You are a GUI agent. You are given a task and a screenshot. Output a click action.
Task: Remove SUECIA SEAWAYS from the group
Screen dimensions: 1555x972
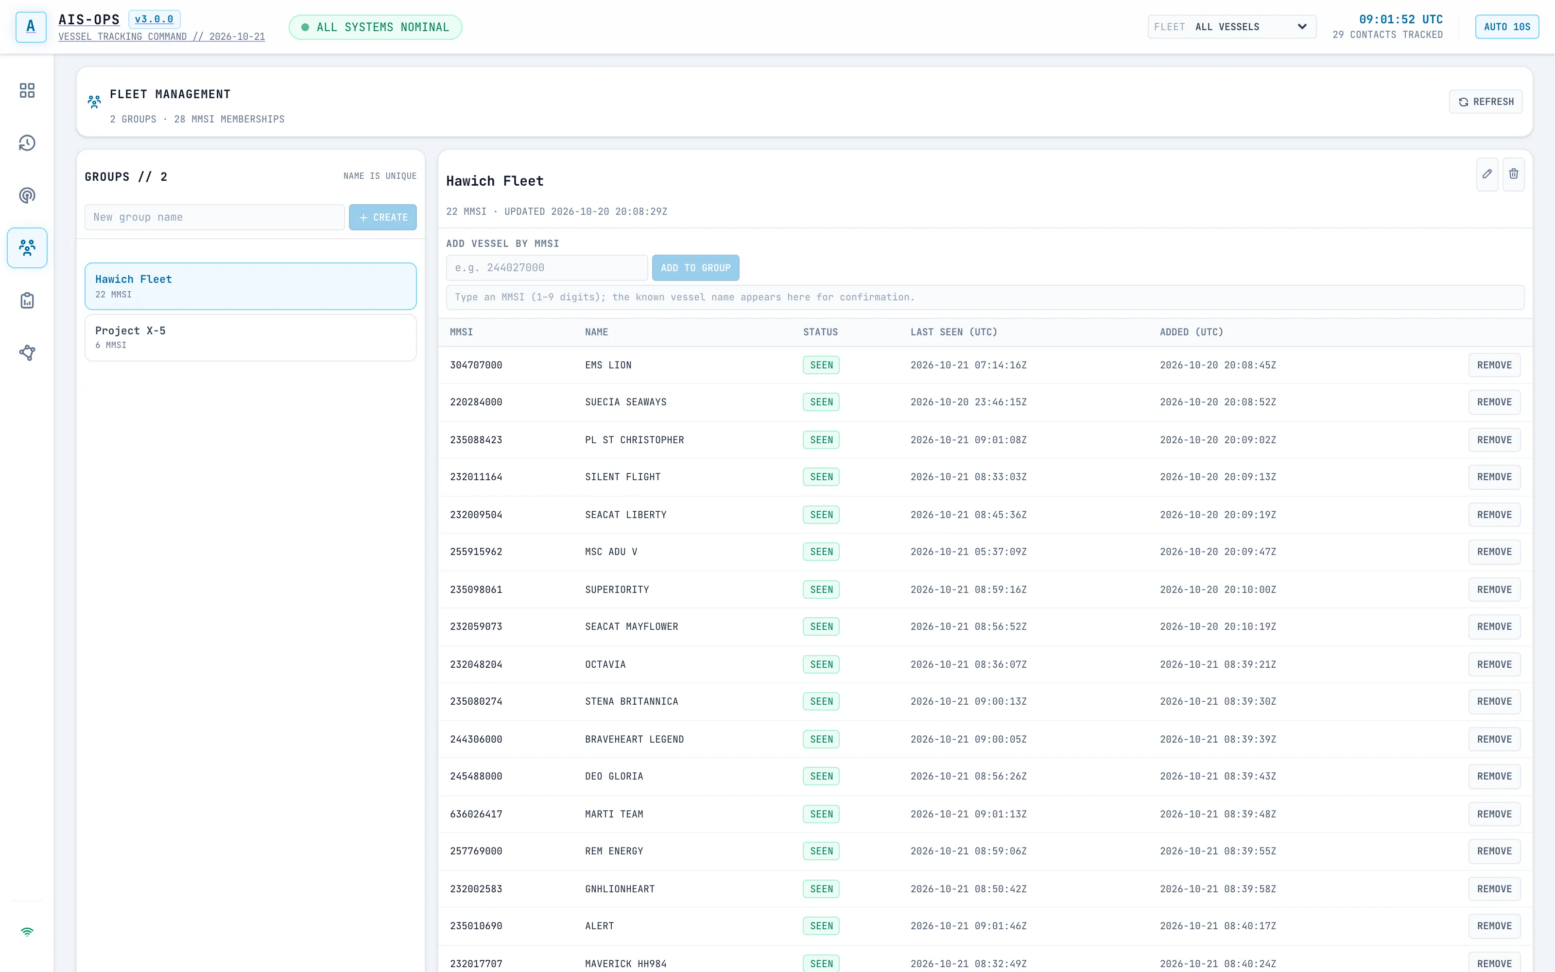(x=1495, y=402)
